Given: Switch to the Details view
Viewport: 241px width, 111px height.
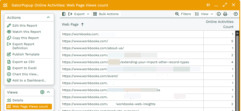Looking at the screenshot, I should pos(18,100).
